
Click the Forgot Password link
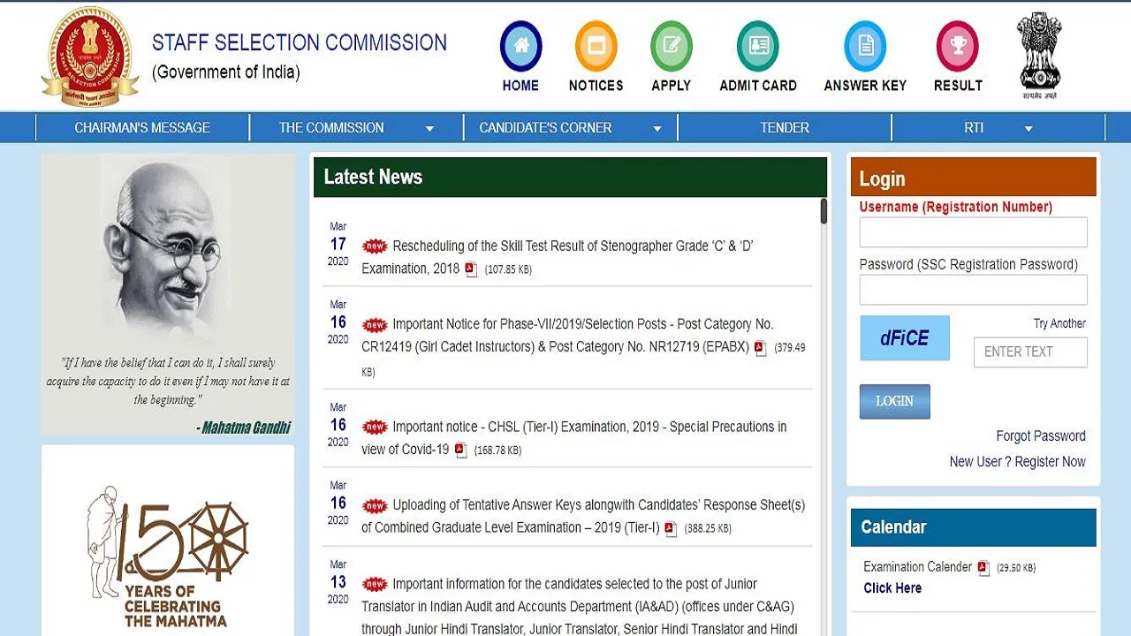click(1041, 435)
